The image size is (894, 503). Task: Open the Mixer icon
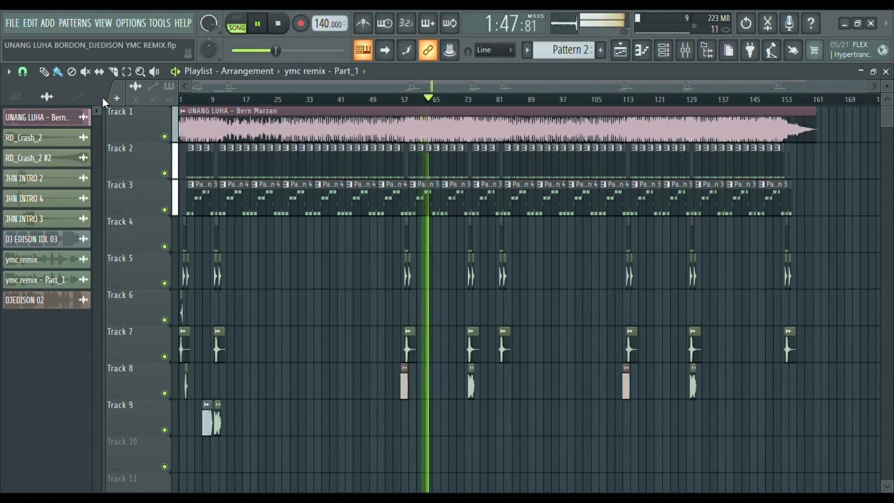click(x=685, y=50)
